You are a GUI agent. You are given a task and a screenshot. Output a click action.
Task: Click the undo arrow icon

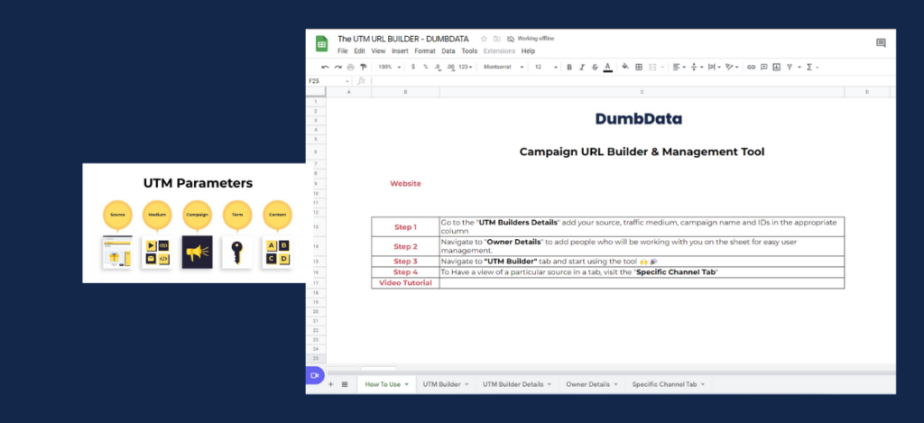[x=325, y=67]
